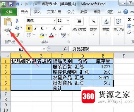Open the 文件 file tab
Image resolution: width=134 pixels, height=112 pixels.
click(x=9, y=12)
